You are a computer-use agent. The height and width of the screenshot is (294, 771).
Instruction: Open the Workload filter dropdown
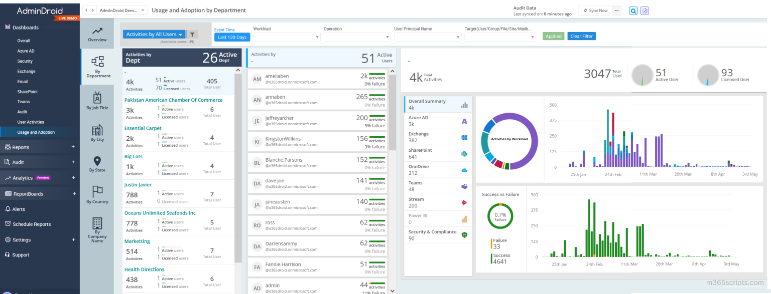pyautogui.click(x=286, y=37)
